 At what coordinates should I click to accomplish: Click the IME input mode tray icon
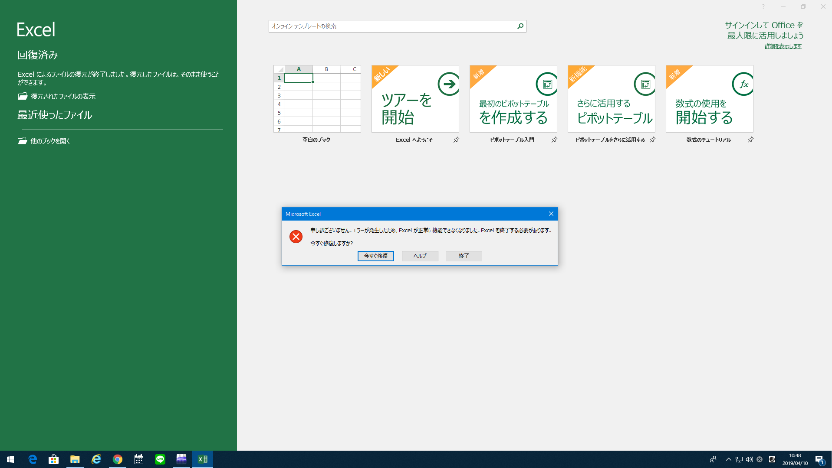click(x=772, y=459)
